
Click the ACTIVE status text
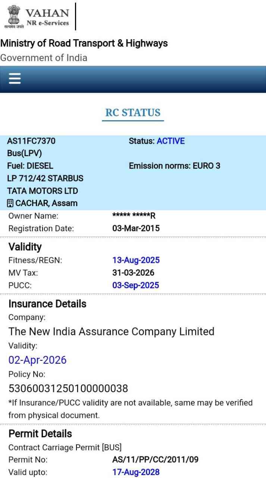170,141
